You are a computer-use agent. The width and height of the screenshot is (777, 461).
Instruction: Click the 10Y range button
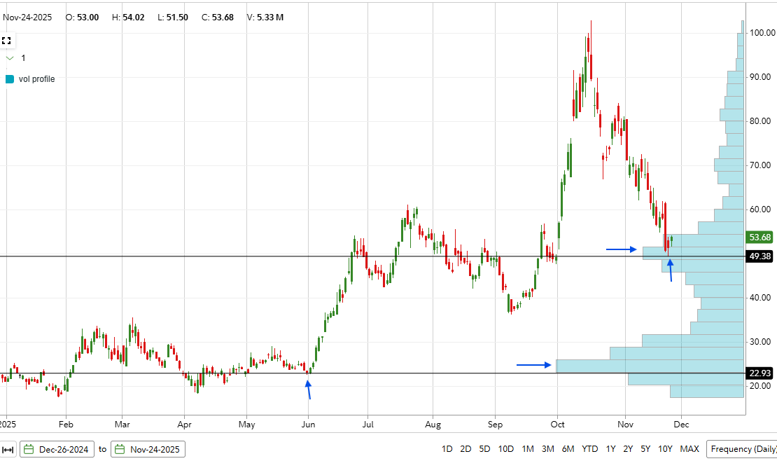click(x=664, y=448)
